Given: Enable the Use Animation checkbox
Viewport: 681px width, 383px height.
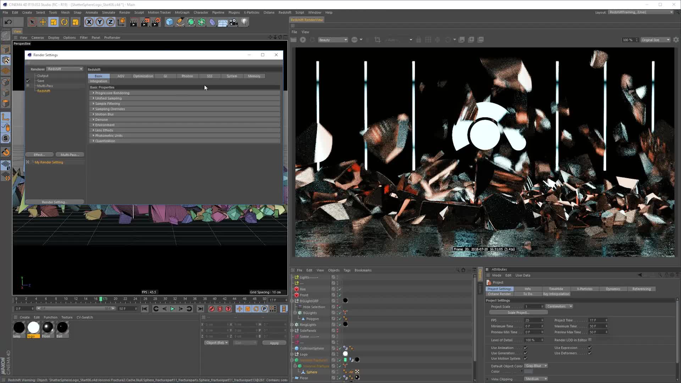Looking at the screenshot, I should click(x=525, y=348).
